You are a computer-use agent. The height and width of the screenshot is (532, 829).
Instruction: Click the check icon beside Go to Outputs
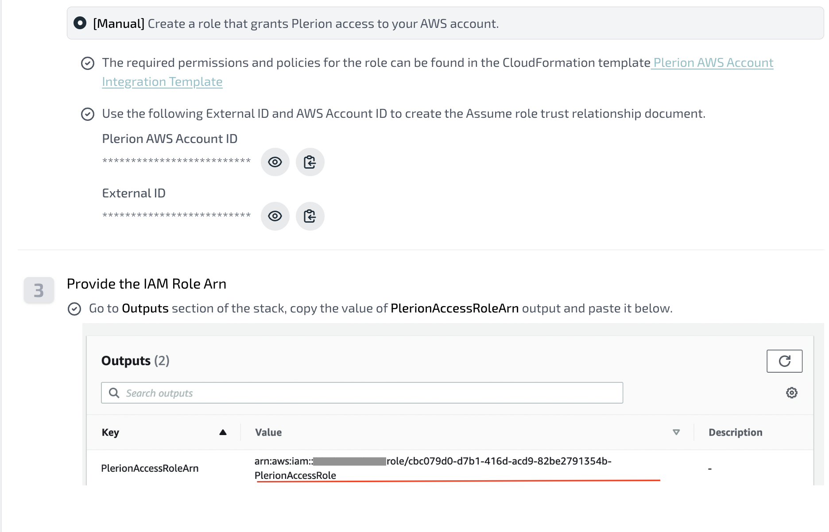(74, 309)
